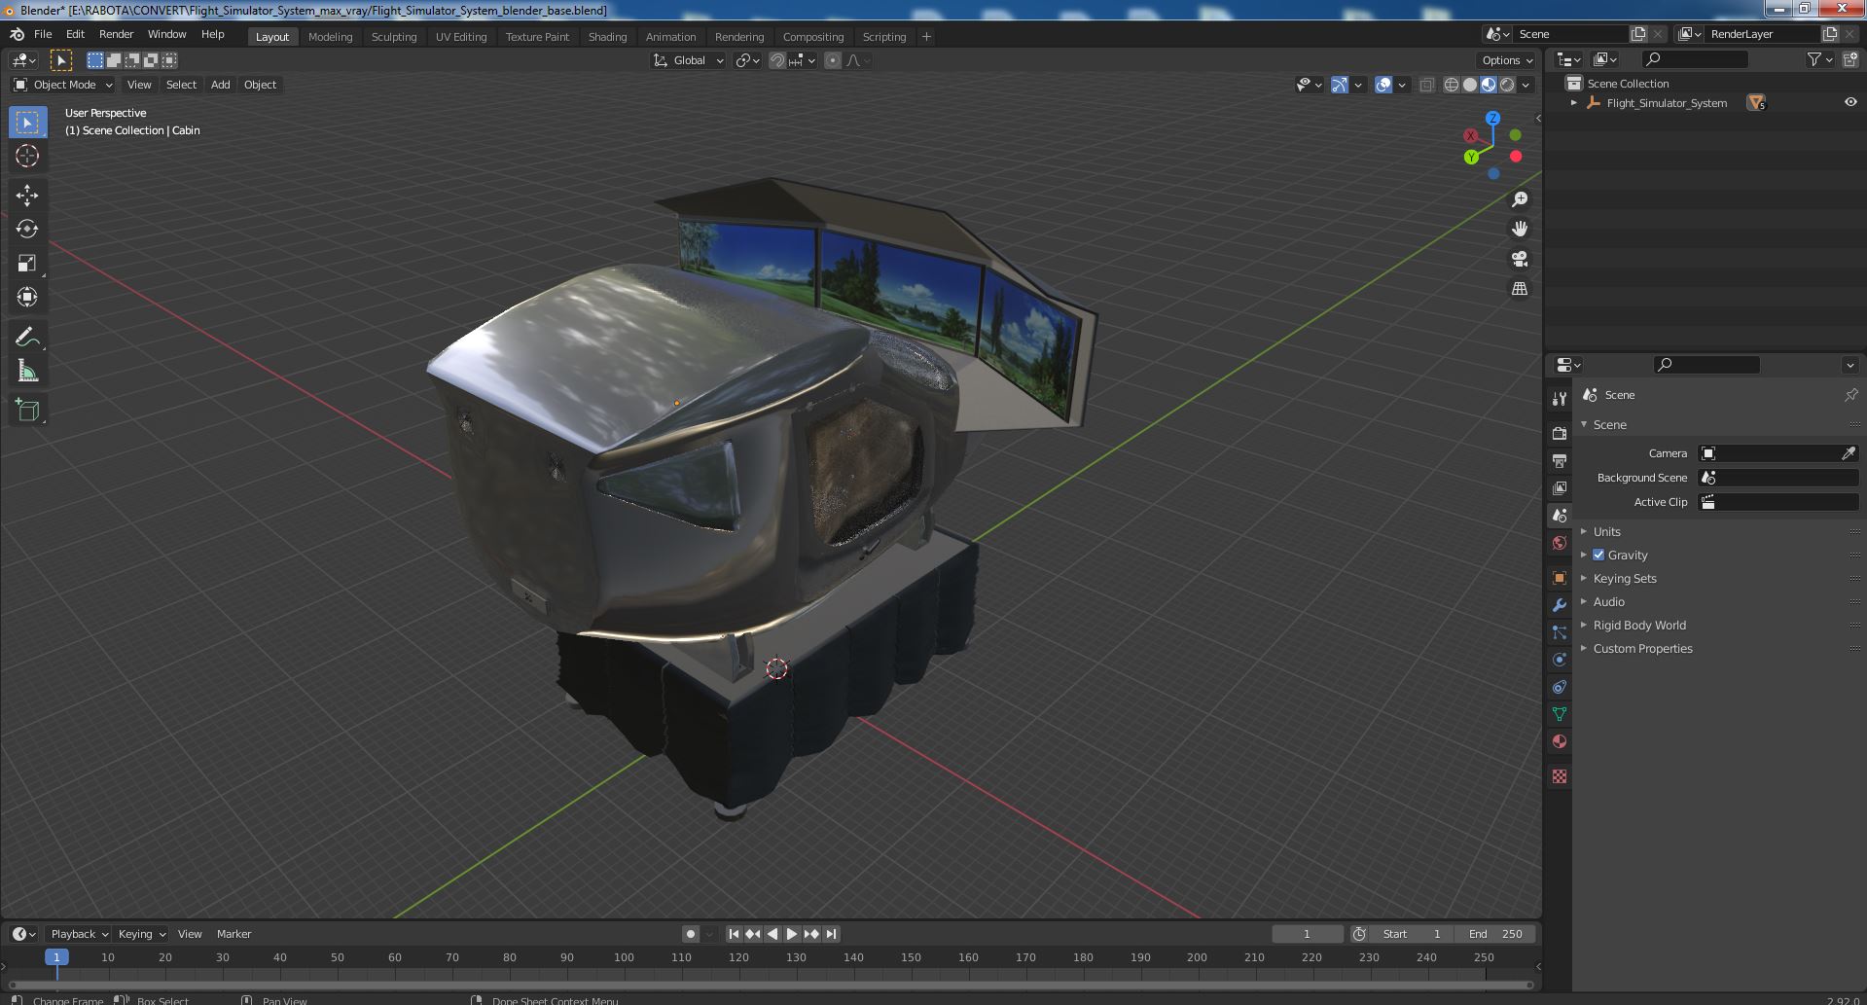Open the viewport Select menu
Viewport: 1867px width, 1005px height.
coord(181,85)
